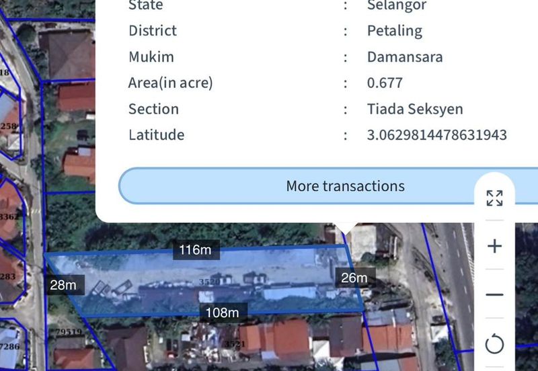Viewport: 538px width, 371px height.
Task: Click the State value Selangor
Action: coord(397,5)
